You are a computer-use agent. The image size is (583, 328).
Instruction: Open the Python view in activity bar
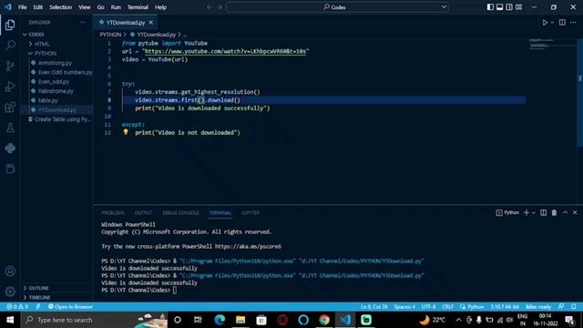tap(10, 148)
